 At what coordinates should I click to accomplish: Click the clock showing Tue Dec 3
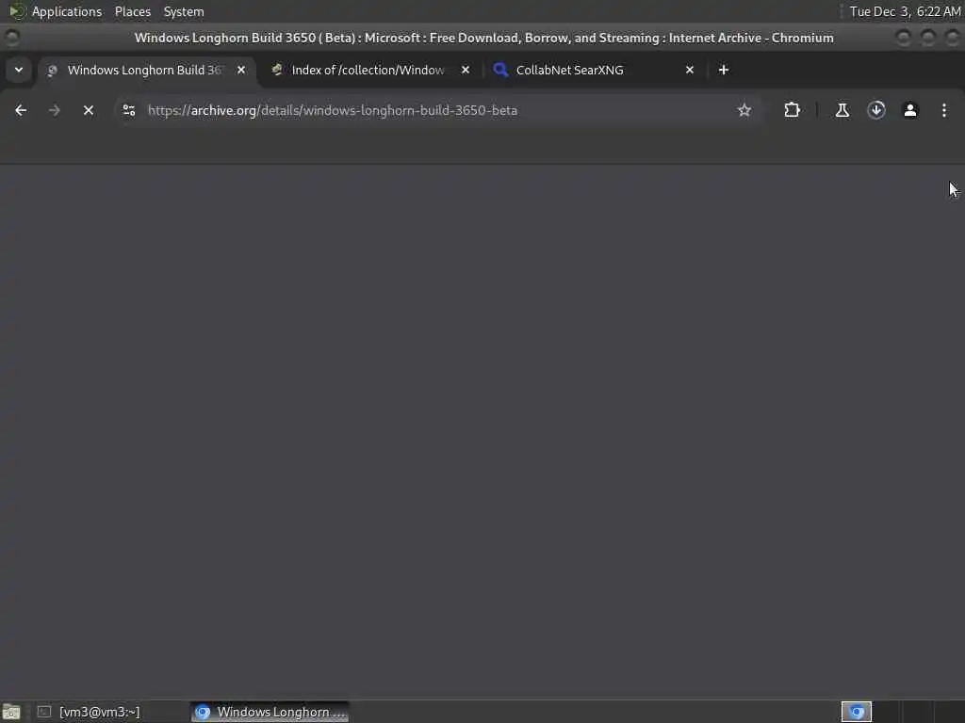905,11
